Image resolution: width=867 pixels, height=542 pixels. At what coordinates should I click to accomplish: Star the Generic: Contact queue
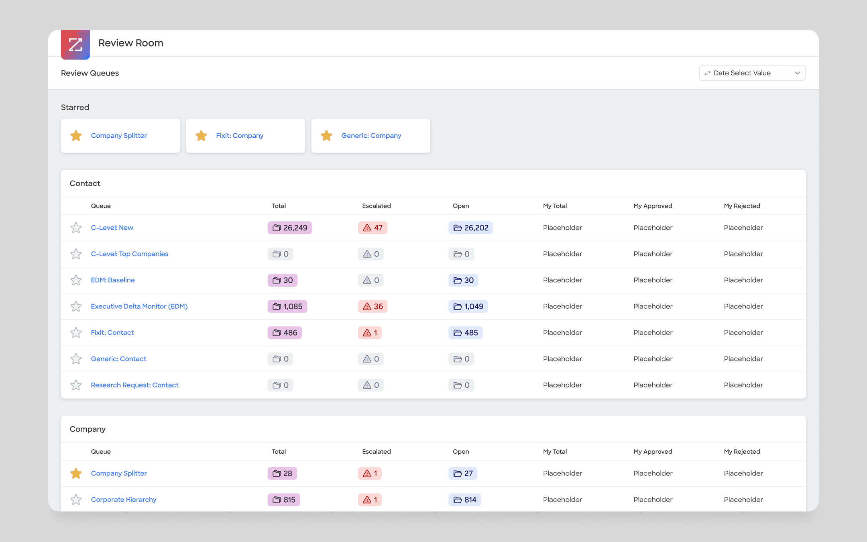tap(76, 359)
